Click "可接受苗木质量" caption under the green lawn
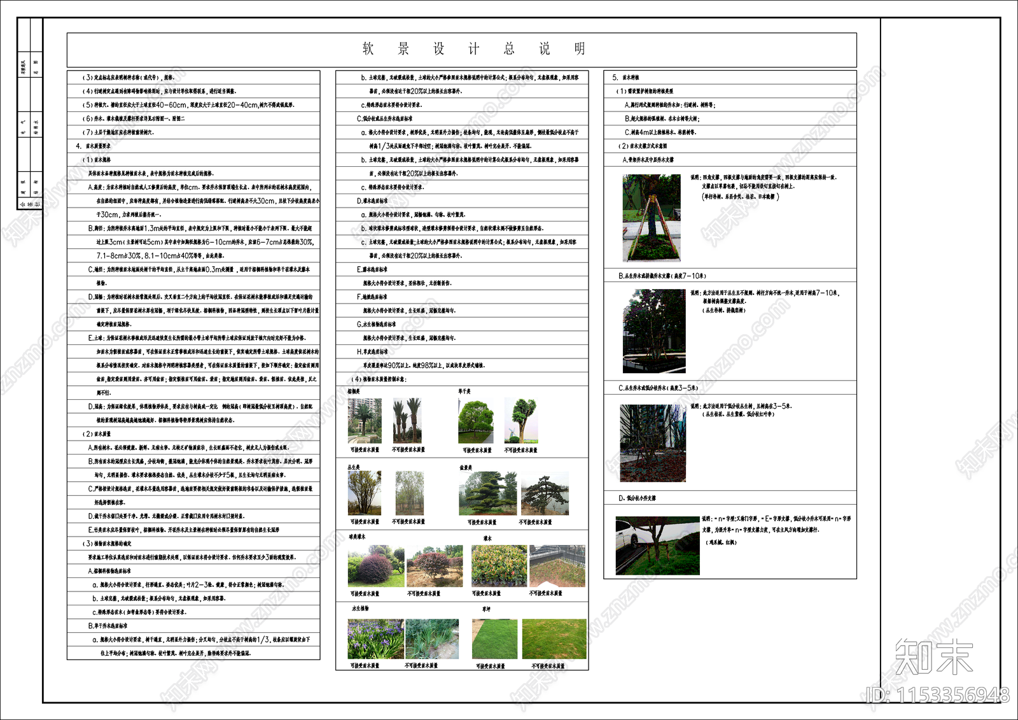 point(491,667)
